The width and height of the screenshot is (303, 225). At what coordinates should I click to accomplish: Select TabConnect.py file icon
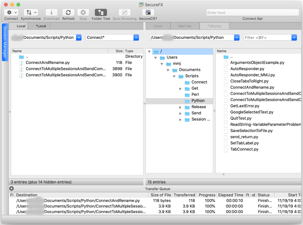(x=226, y=149)
